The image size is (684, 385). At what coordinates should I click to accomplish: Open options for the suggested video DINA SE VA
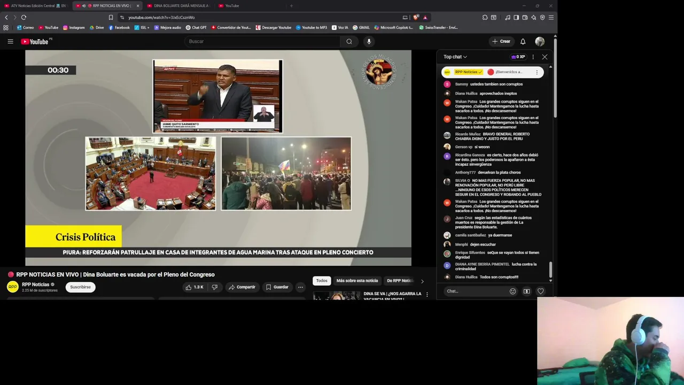click(426, 295)
